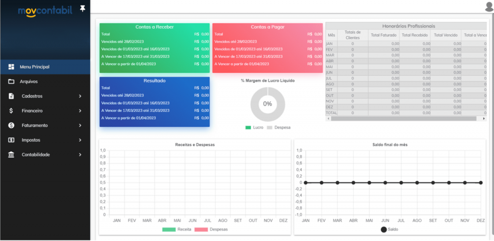Click the pin icon beside the logo
The height and width of the screenshot is (241, 494).
coord(82,9)
